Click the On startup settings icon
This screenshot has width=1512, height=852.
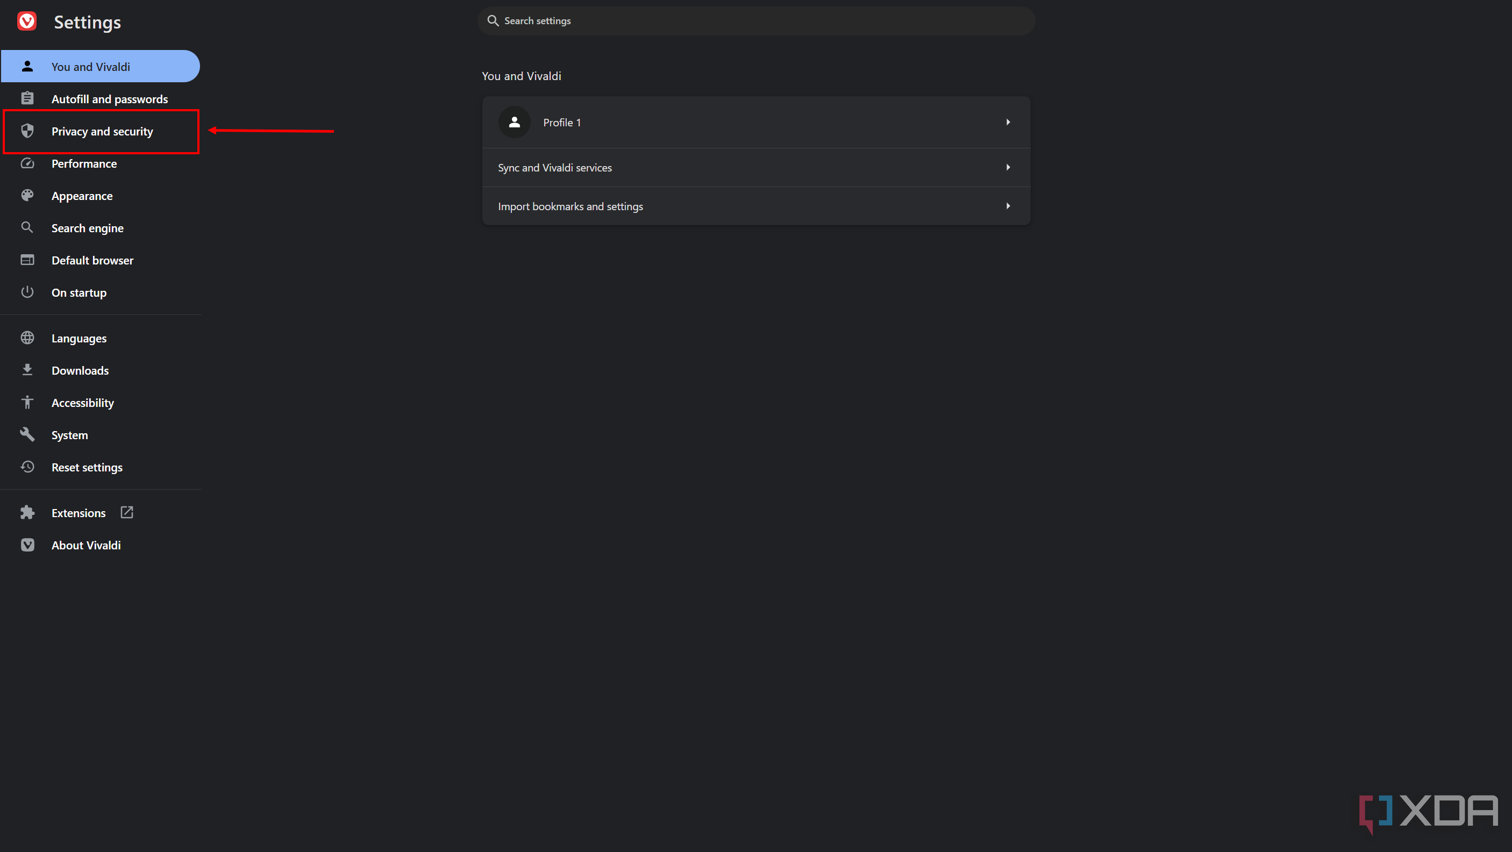point(29,291)
